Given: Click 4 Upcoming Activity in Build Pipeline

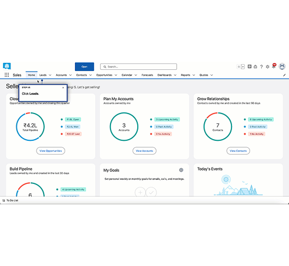Looking at the screenshot, I should point(73,189).
